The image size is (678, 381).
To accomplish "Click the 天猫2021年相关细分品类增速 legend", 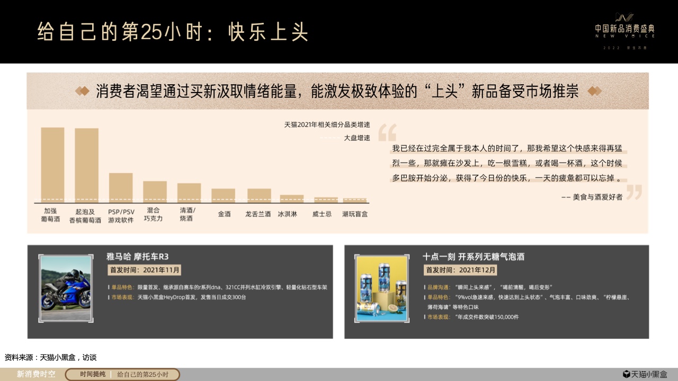I will (x=327, y=125).
